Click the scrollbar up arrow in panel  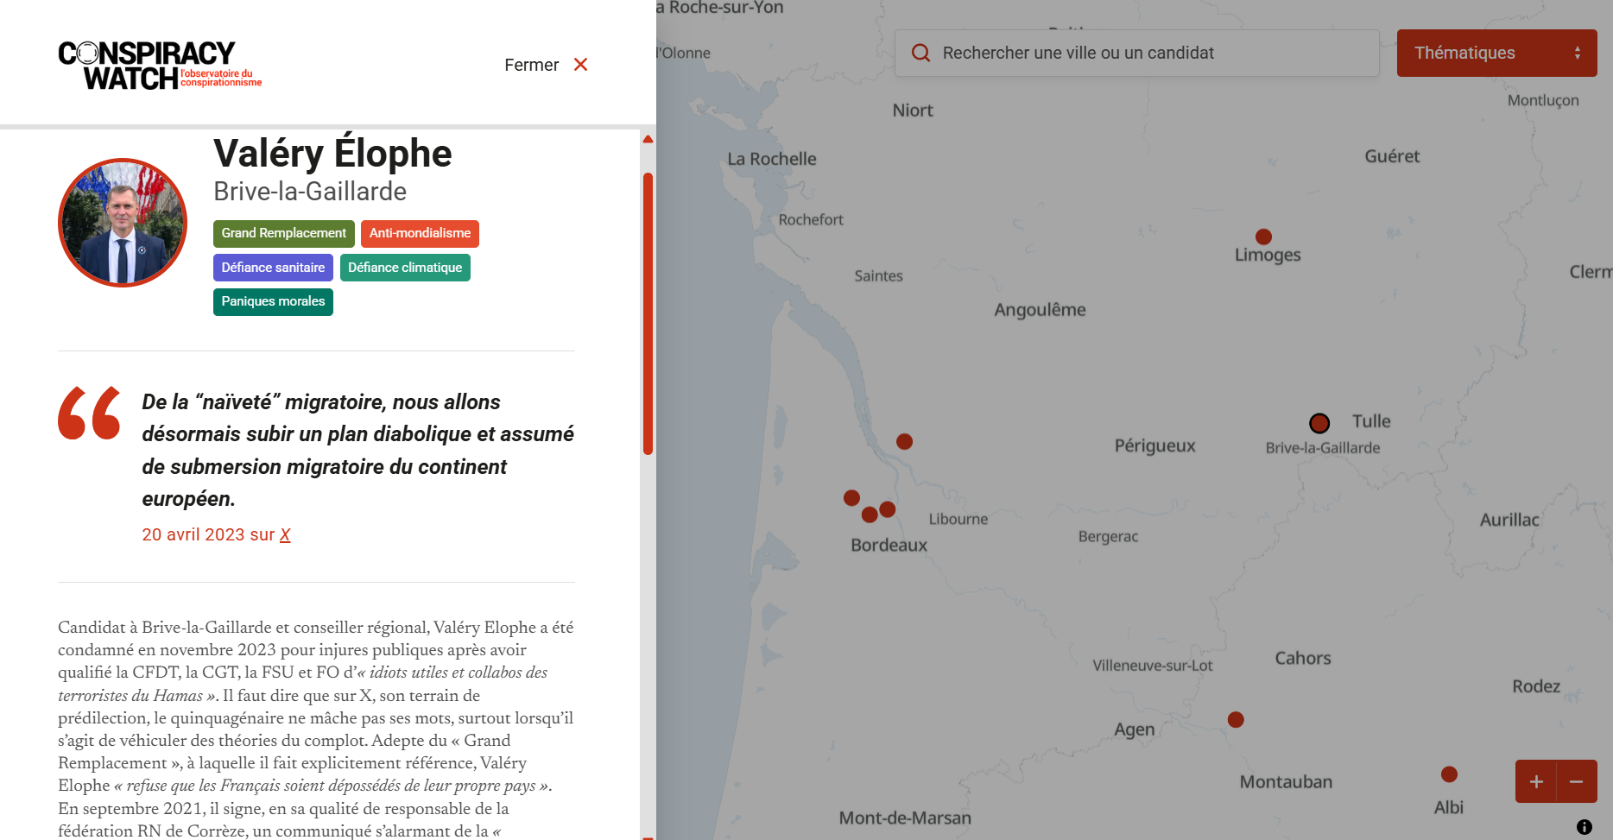648,139
